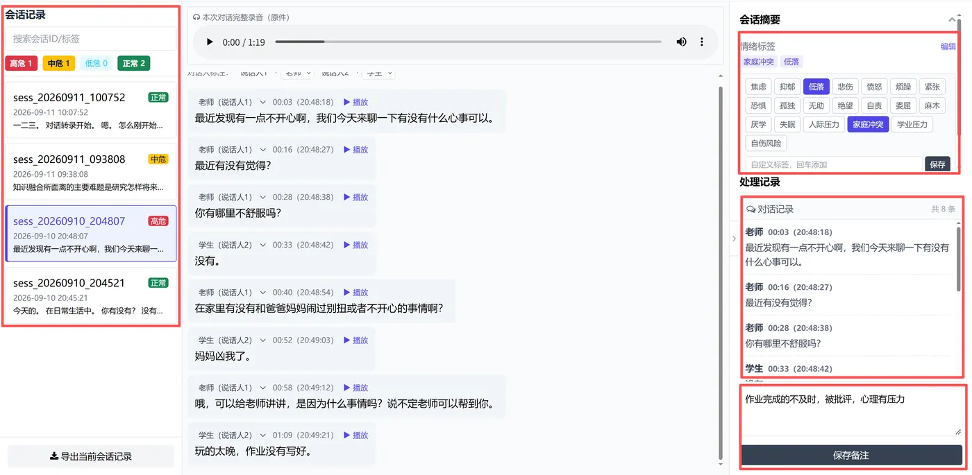Toggle the 愤怒 emotion tag

(x=874, y=87)
